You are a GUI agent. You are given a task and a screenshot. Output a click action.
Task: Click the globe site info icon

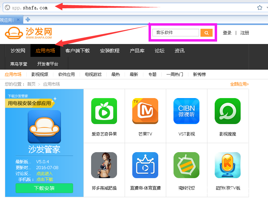[7, 8]
